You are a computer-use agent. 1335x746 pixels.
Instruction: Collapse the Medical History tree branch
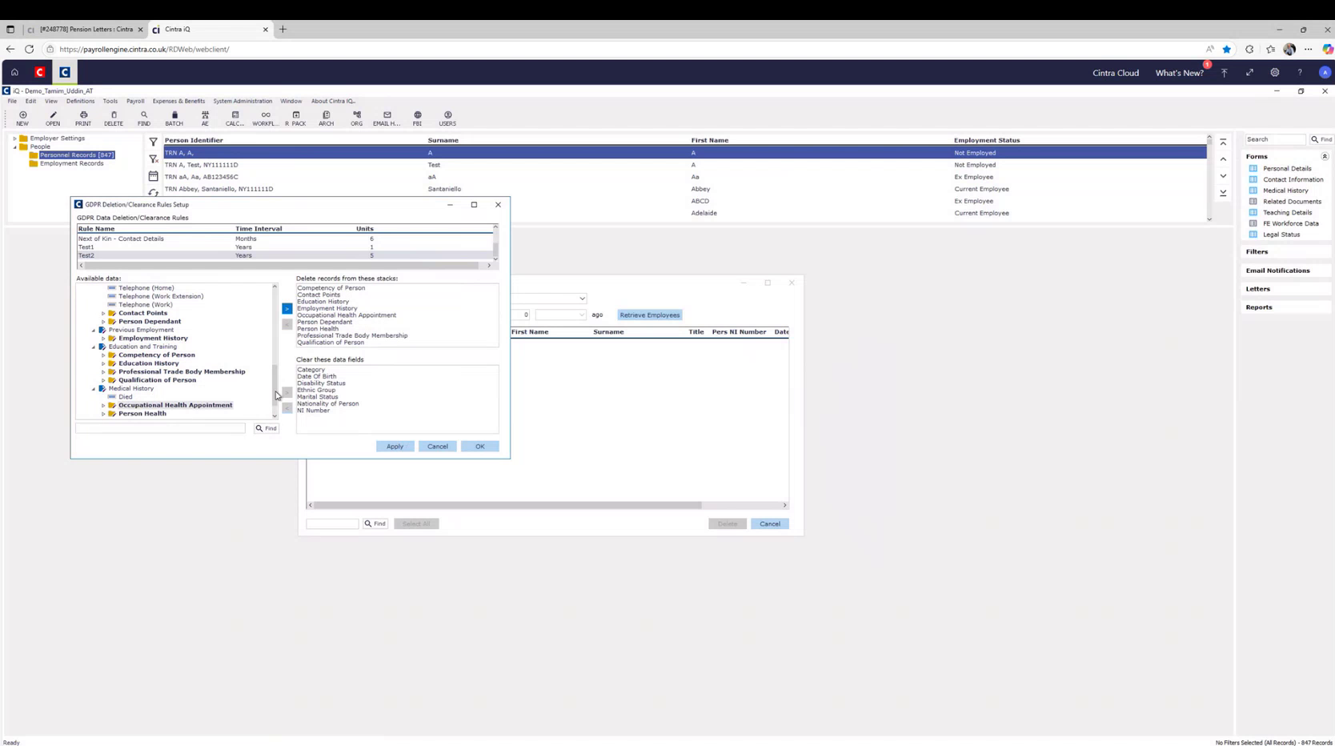pos(93,388)
